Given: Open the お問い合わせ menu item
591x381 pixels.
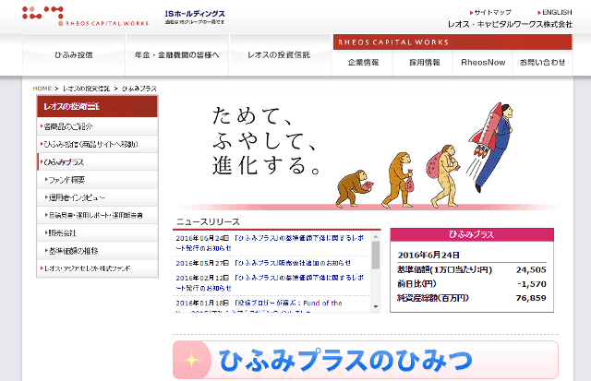Looking at the screenshot, I should tap(542, 63).
